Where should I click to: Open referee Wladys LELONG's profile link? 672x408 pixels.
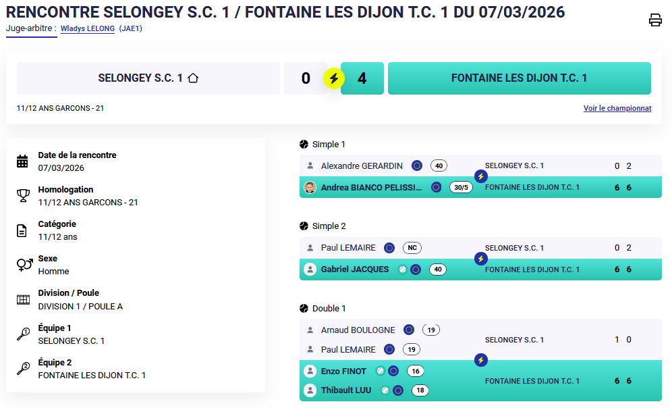(x=87, y=29)
